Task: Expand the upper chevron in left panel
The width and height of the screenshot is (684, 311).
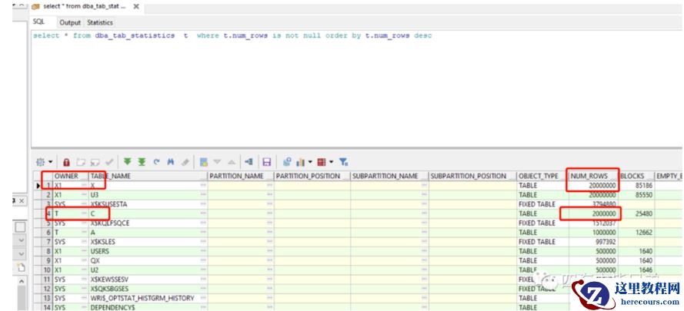Action: (21, 240)
